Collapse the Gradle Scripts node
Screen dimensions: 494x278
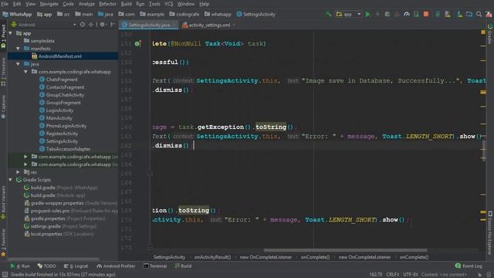[x=10, y=180]
